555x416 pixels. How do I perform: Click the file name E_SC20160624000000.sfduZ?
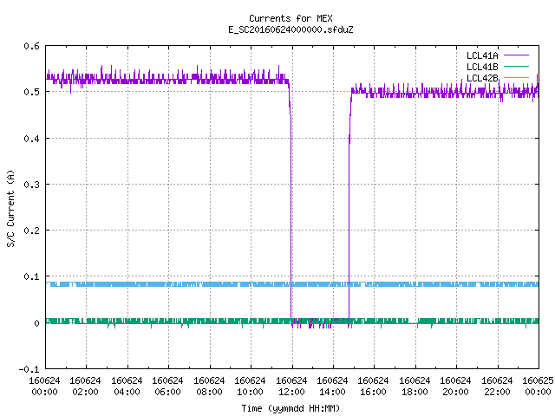(291, 29)
